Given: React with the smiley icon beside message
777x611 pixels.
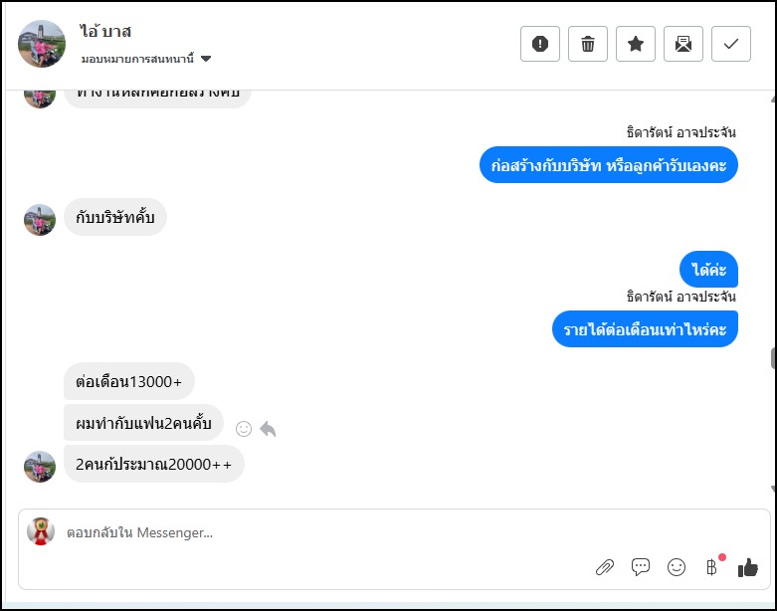Looking at the screenshot, I should coord(244,429).
